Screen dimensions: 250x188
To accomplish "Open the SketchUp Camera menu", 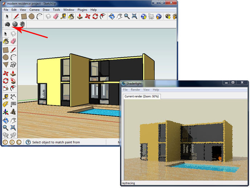I will tap(34, 10).
